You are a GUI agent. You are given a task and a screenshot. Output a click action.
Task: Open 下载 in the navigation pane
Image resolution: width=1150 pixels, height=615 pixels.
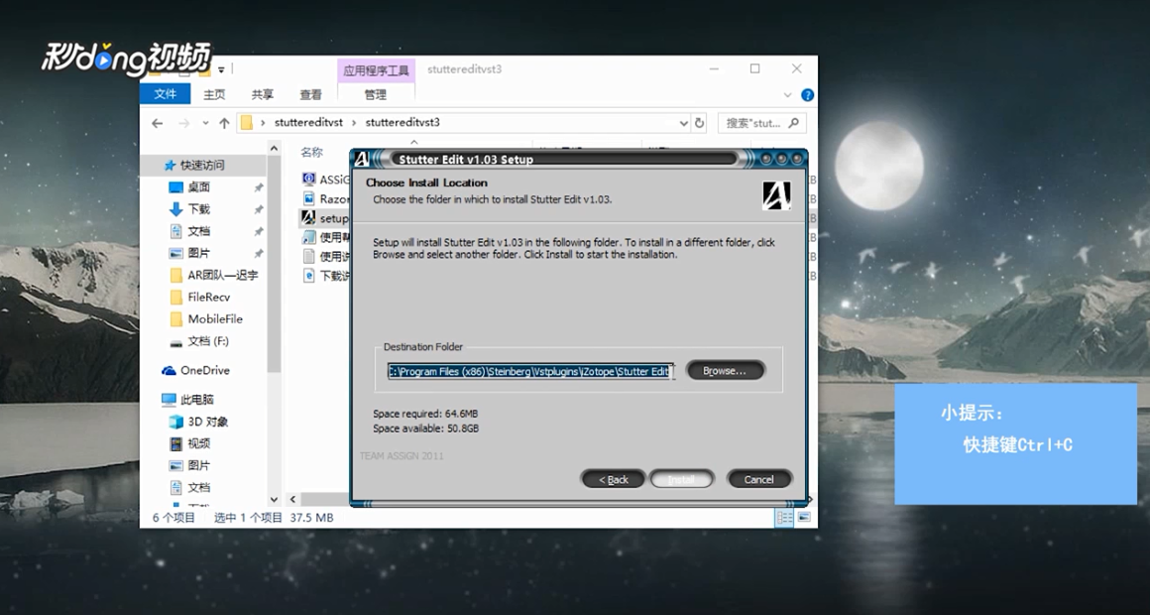pyautogui.click(x=198, y=209)
